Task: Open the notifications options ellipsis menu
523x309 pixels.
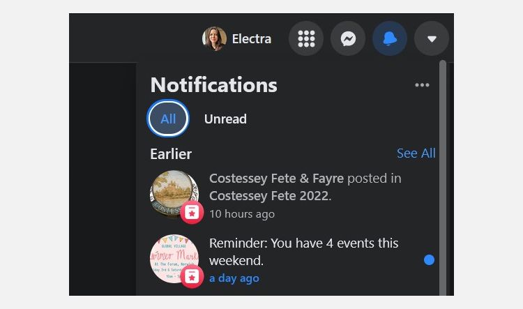Action: point(422,85)
